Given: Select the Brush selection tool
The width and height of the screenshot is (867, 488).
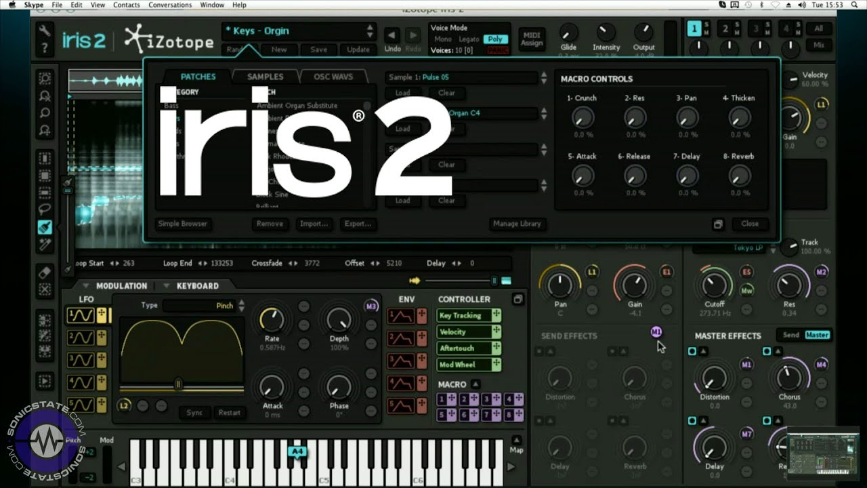Looking at the screenshot, I should pos(45,228).
